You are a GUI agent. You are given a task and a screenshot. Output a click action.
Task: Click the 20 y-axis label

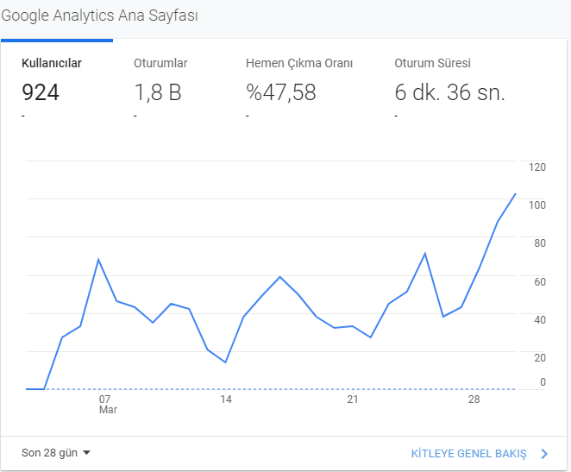[x=540, y=357]
